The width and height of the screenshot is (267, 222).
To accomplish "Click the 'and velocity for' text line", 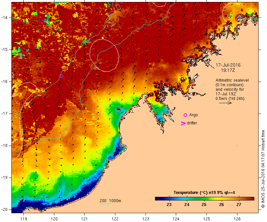I will tap(230, 89).
